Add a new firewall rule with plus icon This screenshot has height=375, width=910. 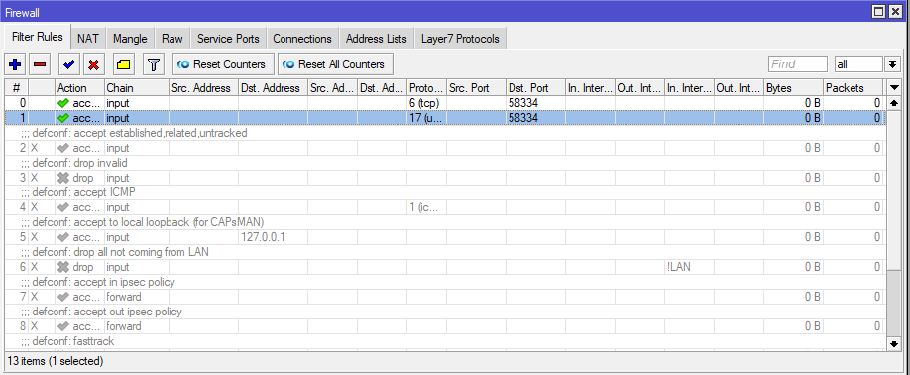[x=16, y=64]
